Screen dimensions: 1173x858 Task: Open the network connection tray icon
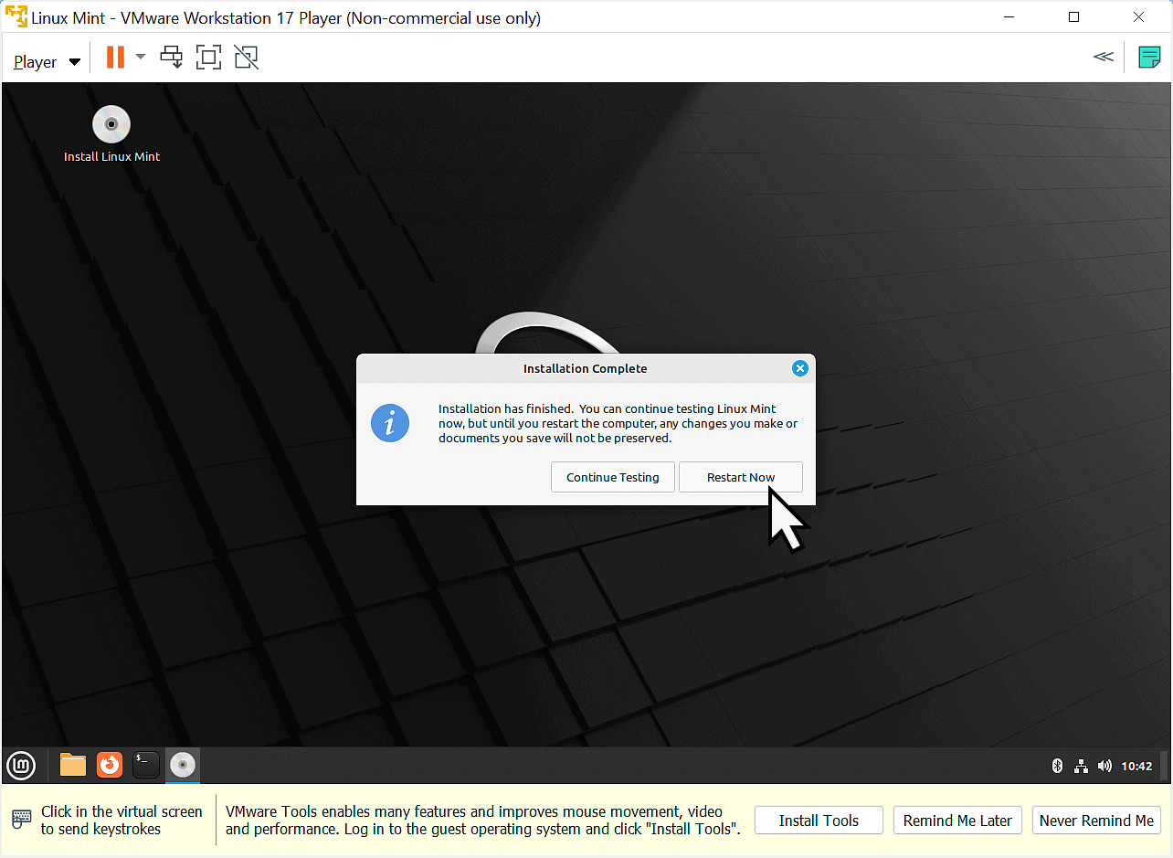click(x=1081, y=766)
